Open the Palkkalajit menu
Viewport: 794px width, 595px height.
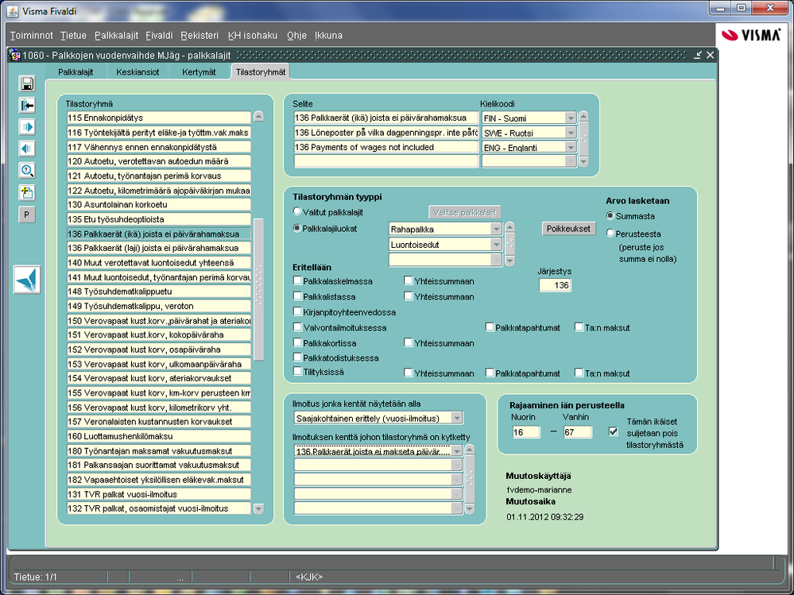point(117,36)
